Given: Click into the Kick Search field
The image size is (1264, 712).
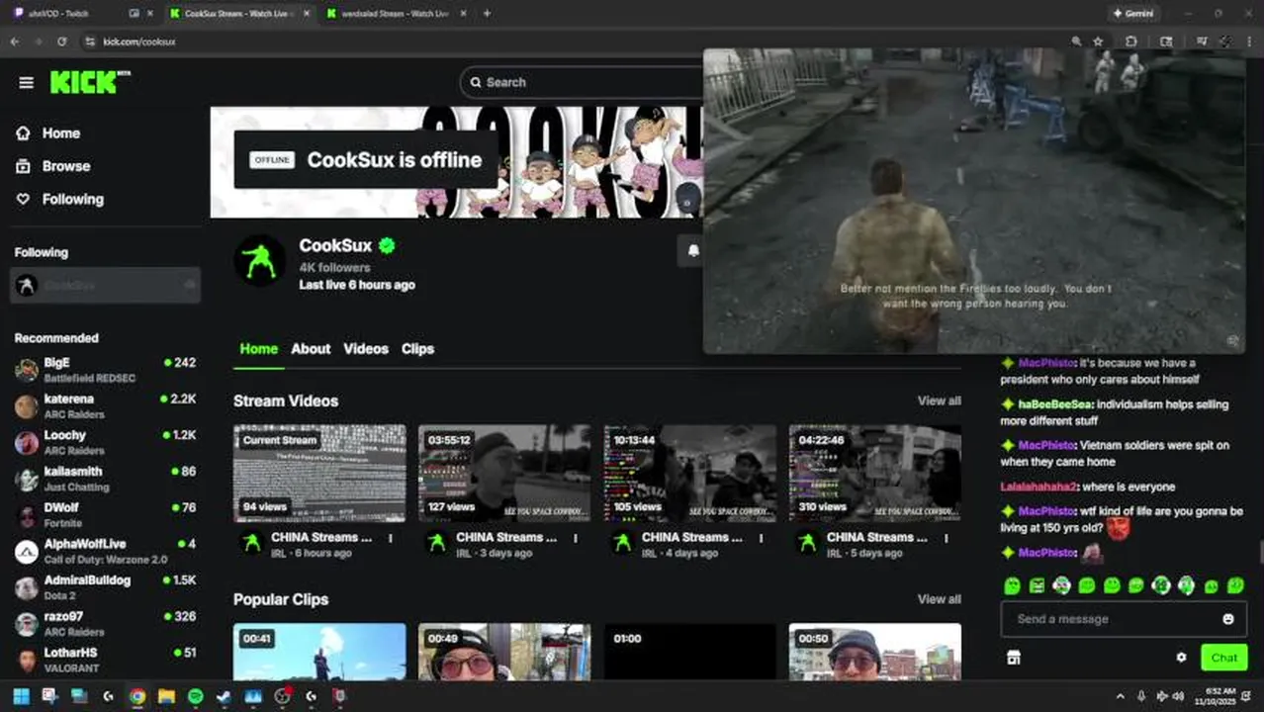Looking at the screenshot, I should (584, 82).
